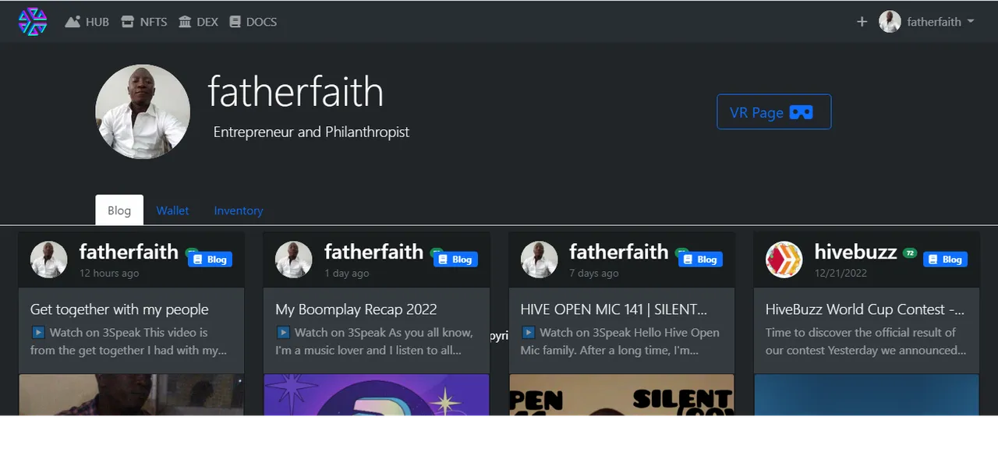The height and width of the screenshot is (466, 998).
Task: Open post 'HiveBuzz World Cup Contest -...'
Action: pyautogui.click(x=865, y=309)
